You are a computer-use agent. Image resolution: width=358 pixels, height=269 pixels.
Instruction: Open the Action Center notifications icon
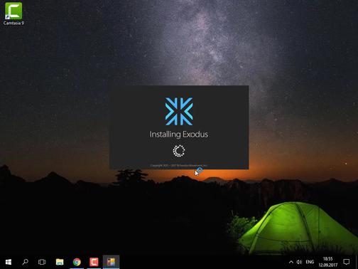(x=347, y=262)
